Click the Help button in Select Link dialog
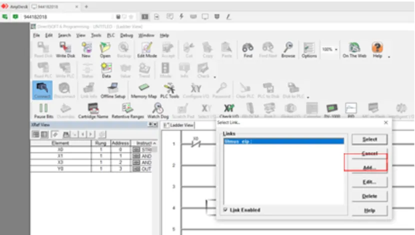This screenshot has height=235, width=415. point(369,211)
